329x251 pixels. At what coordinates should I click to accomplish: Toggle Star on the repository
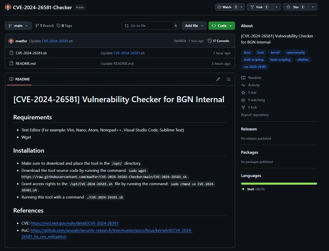[296, 7]
